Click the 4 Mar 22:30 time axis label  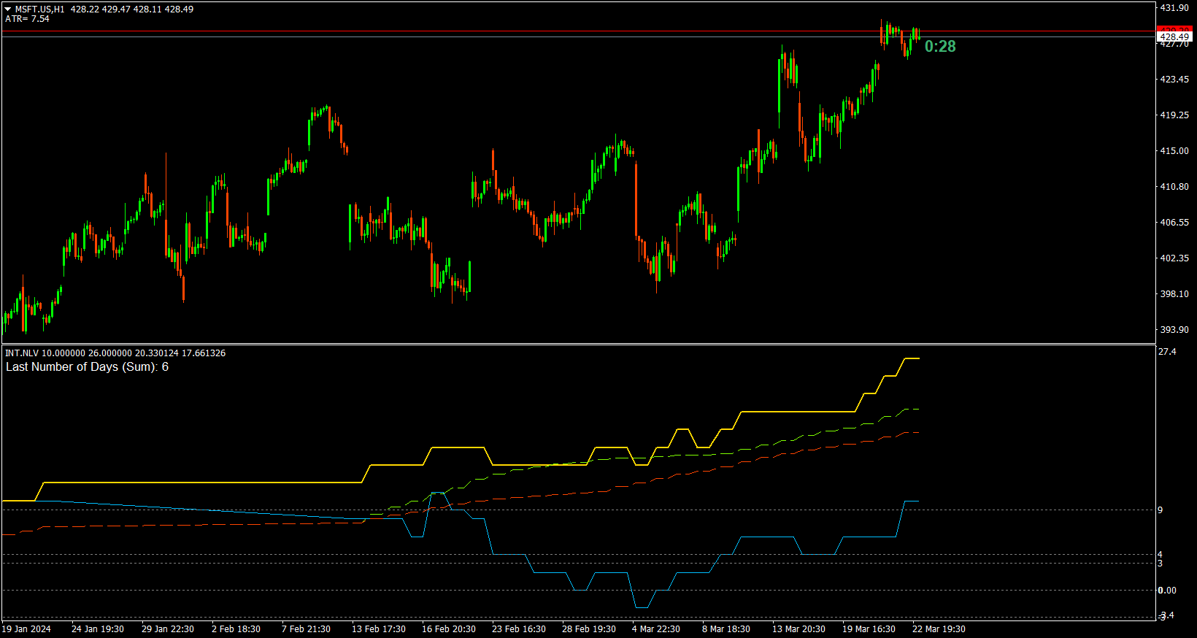(x=656, y=629)
